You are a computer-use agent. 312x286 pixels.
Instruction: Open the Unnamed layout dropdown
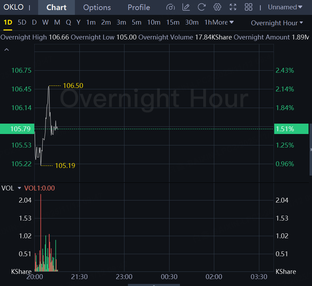point(285,7)
